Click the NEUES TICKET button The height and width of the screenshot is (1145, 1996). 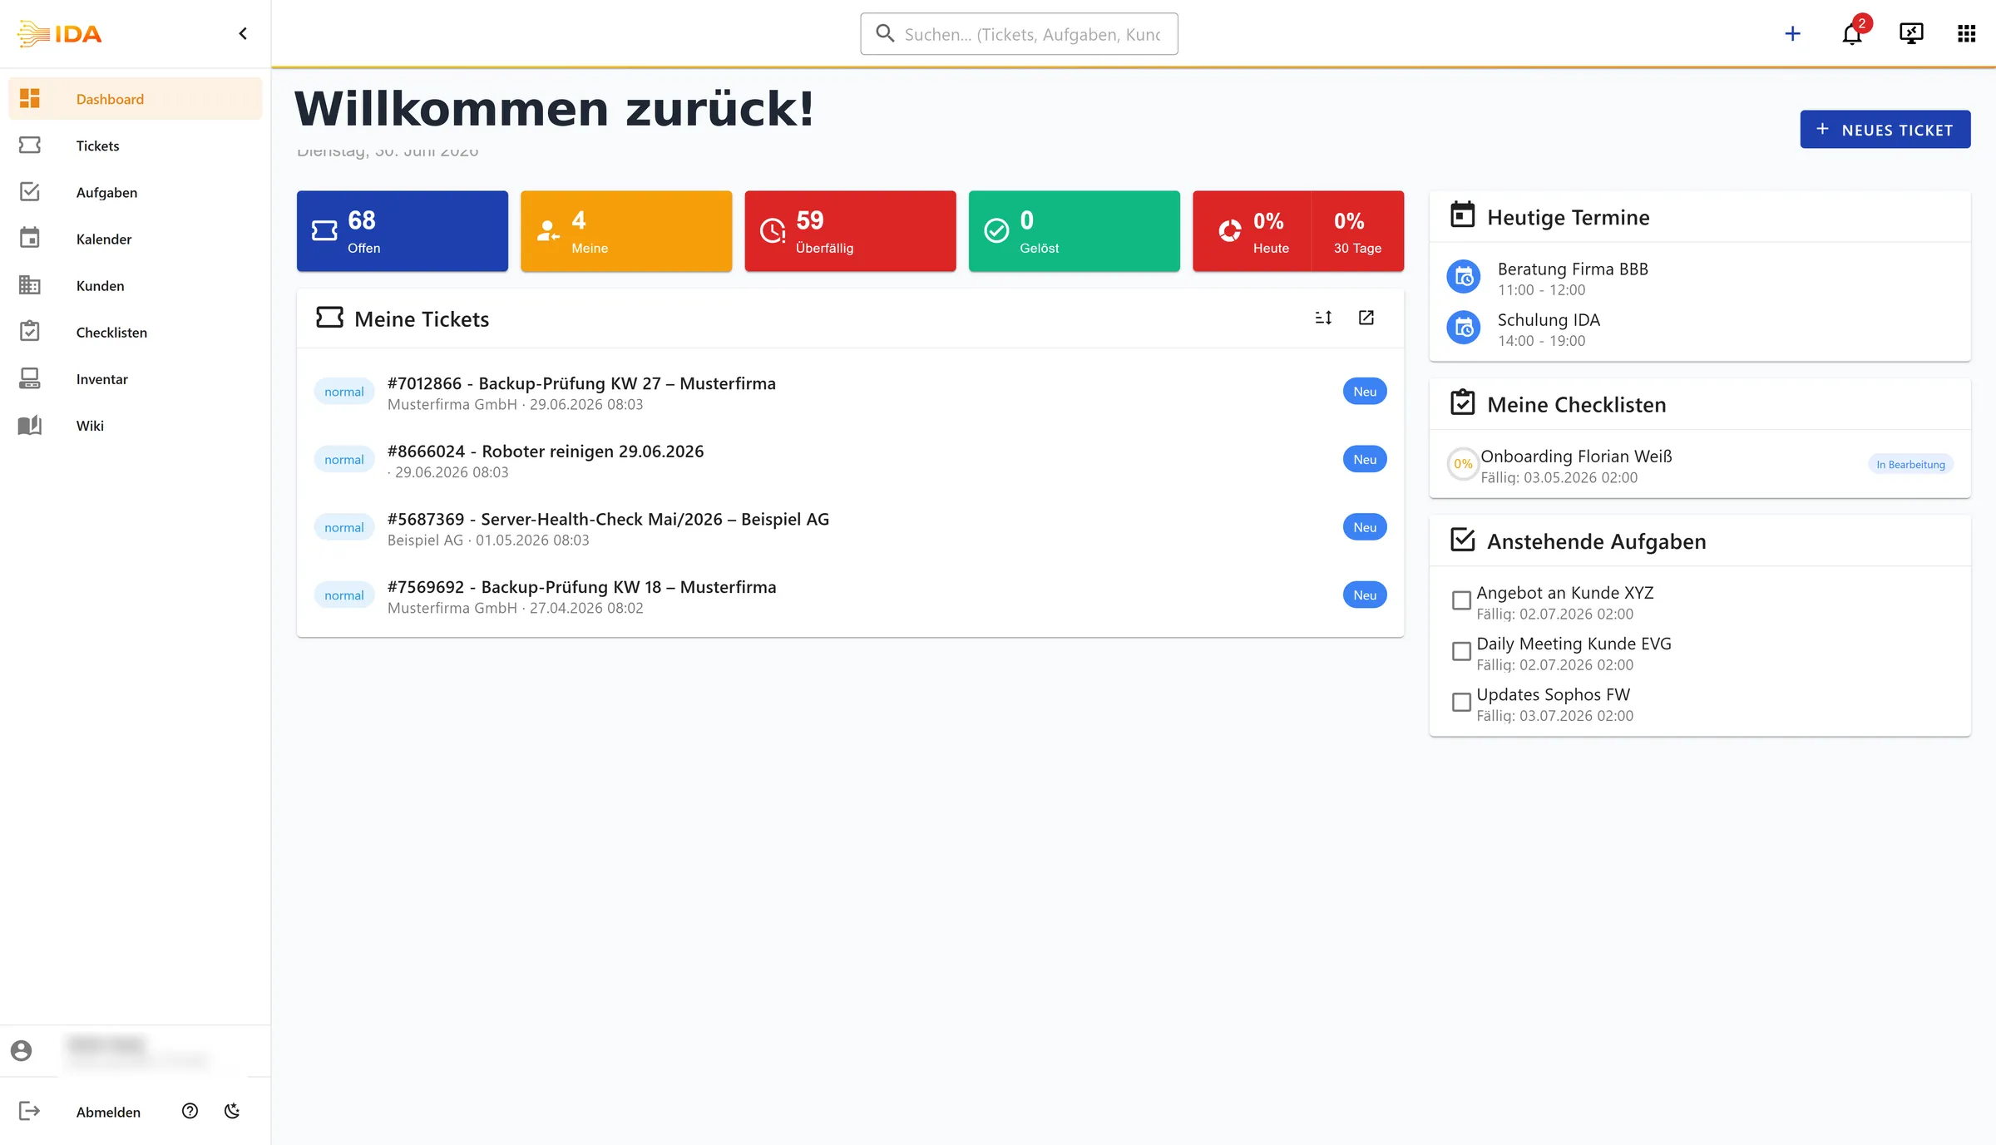(1885, 130)
